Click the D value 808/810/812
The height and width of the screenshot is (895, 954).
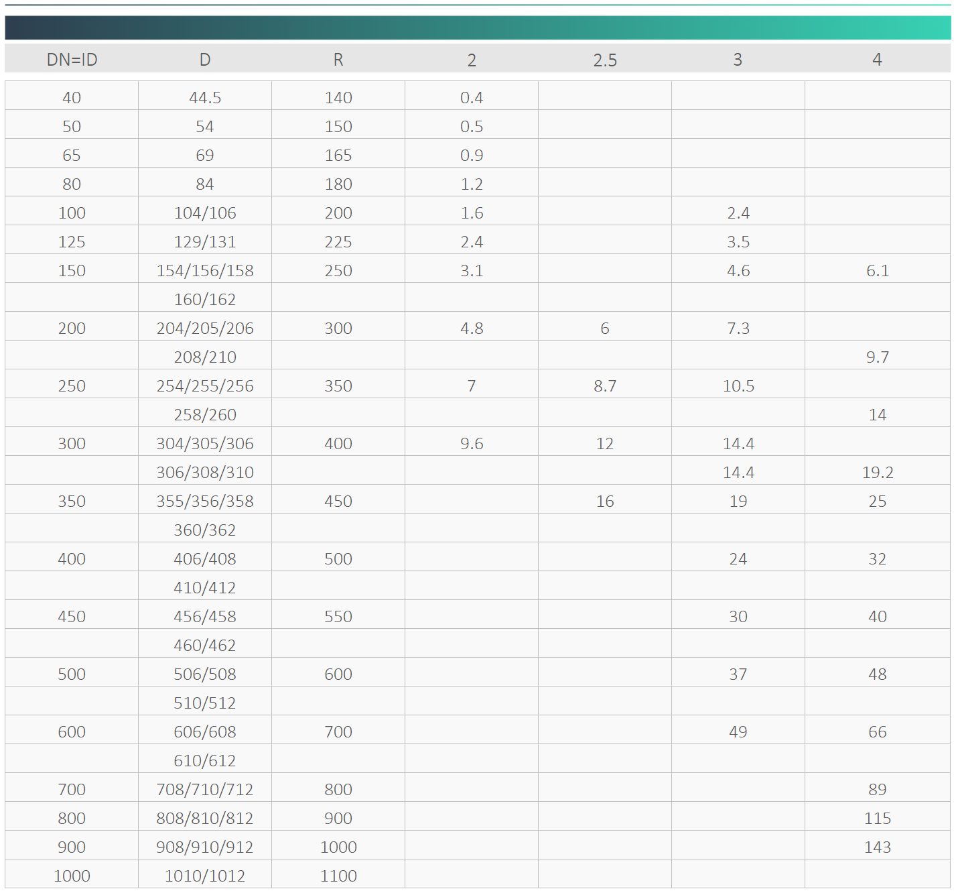pos(205,819)
